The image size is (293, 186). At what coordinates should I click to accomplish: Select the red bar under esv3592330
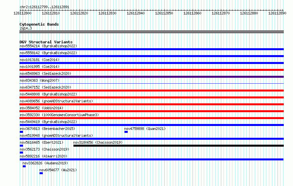(x=151, y=118)
